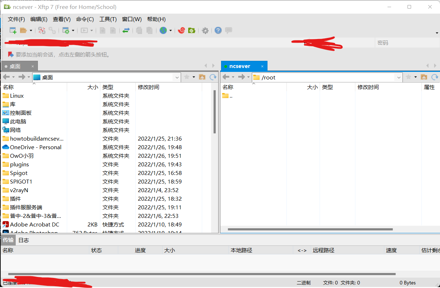Open dropdown arrow beside Open Session folder
This screenshot has width=440, height=288.
[31, 31]
